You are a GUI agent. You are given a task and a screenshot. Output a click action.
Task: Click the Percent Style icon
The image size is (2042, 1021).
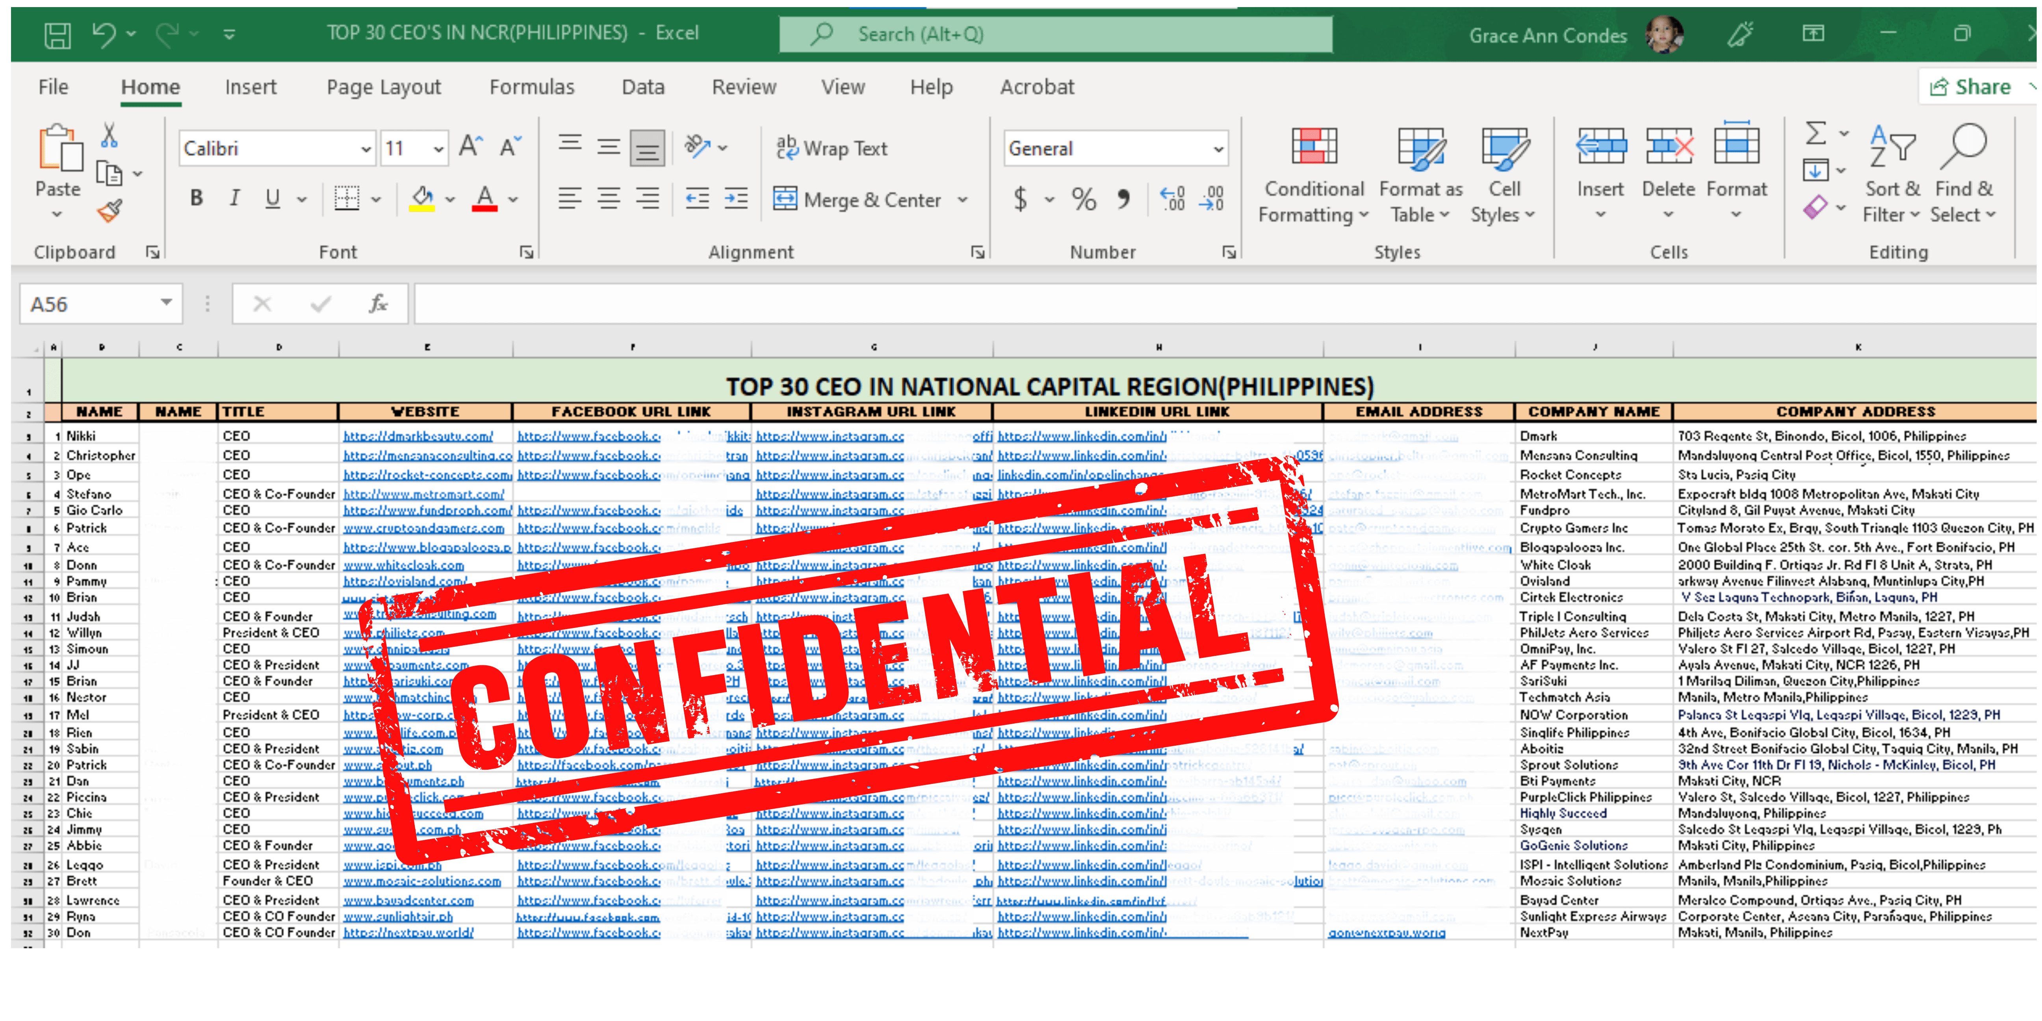[1083, 199]
